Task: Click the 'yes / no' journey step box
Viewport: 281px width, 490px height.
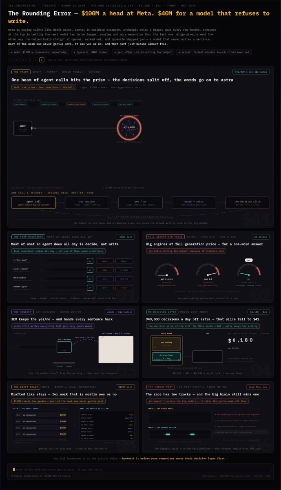Action: pos(140,203)
